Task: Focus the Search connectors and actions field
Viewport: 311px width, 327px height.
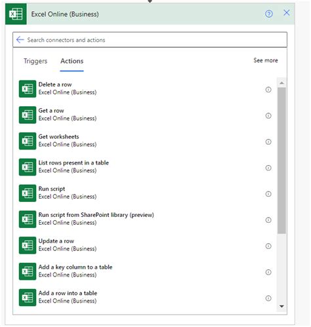Action: (150, 40)
